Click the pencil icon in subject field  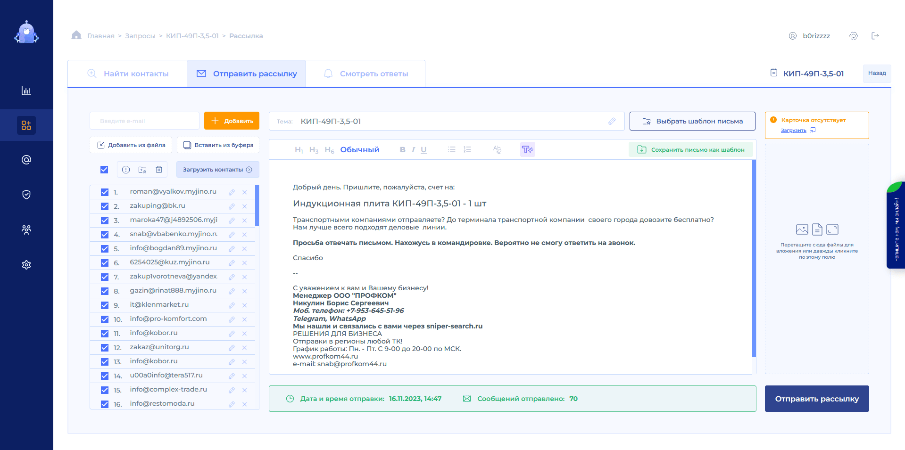tap(612, 122)
